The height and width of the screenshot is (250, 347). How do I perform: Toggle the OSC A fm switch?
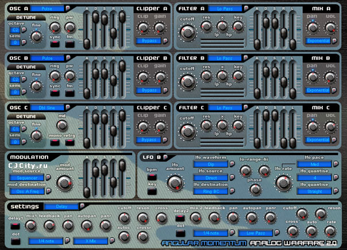coord(70,44)
